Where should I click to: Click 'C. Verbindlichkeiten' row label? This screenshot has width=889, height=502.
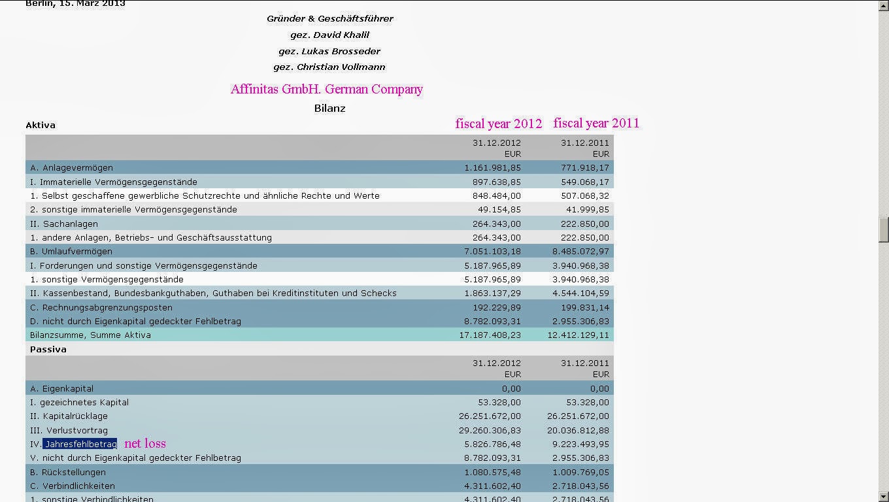(73, 486)
